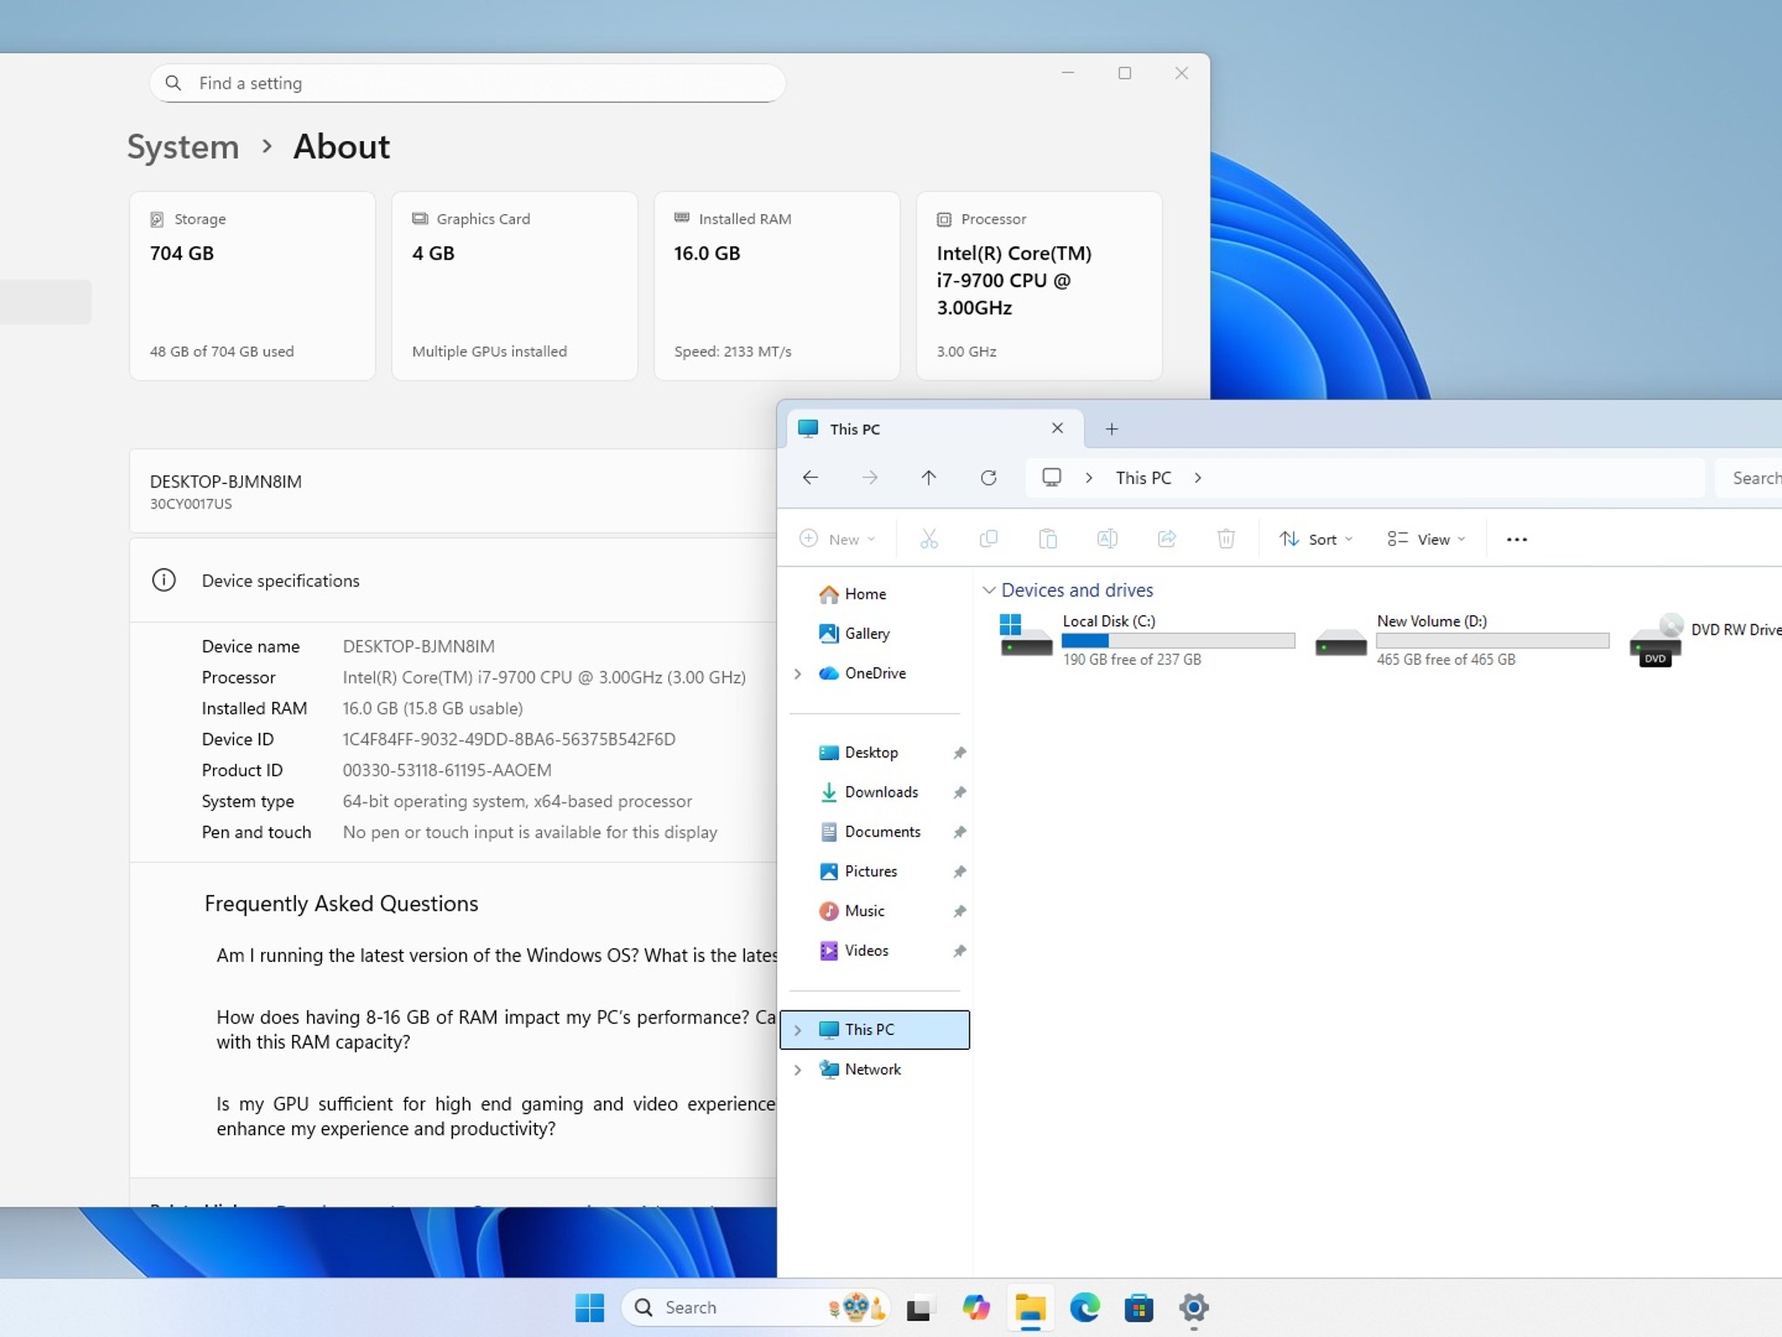The image size is (1782, 1337).
Task: Open Microsoft Edge from the taskbar
Action: pyautogui.click(x=1084, y=1307)
